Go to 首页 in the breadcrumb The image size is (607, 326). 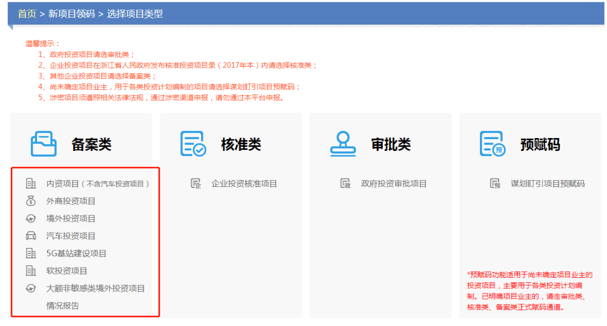[x=27, y=14]
